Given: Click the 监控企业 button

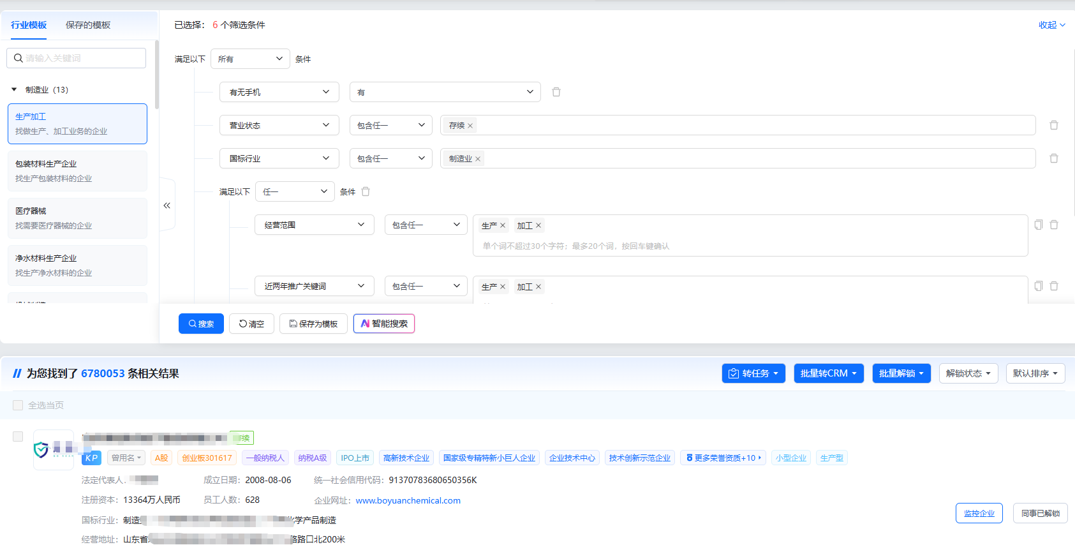Looking at the screenshot, I should pyautogui.click(x=979, y=513).
